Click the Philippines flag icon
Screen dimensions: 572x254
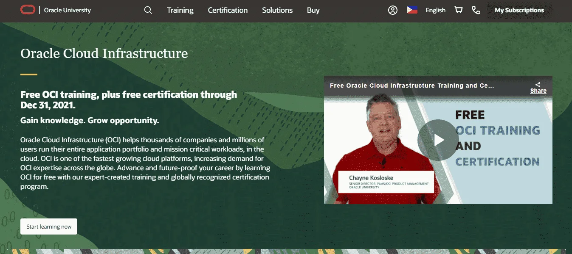click(412, 10)
